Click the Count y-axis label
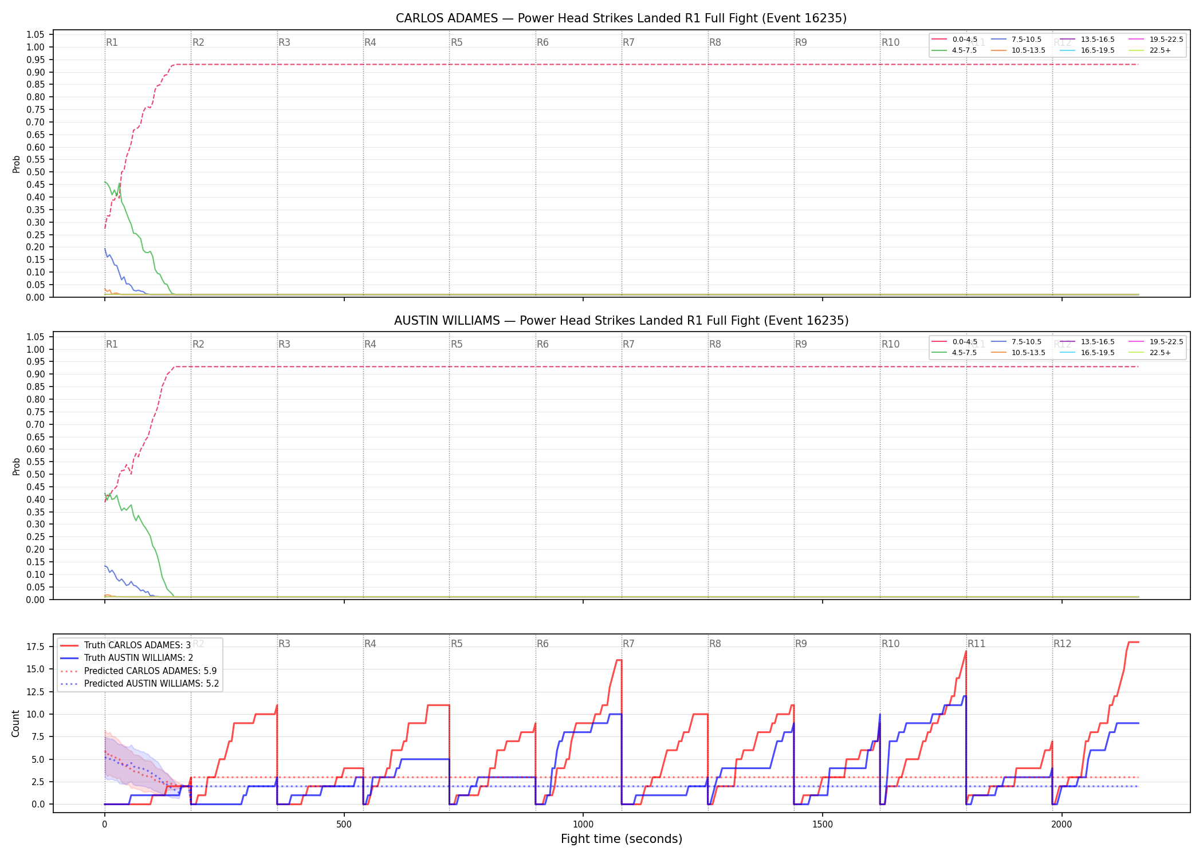Image resolution: width=1203 pixels, height=859 pixels. 15,723
